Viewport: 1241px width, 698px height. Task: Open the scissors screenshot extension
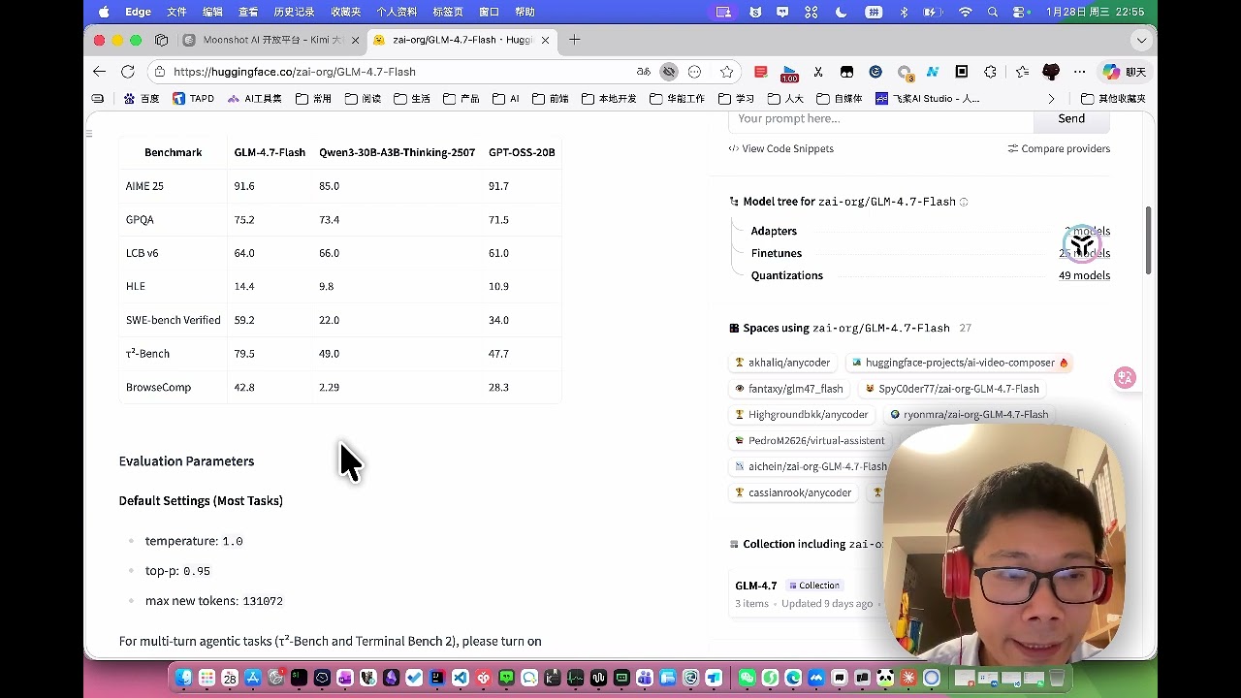click(x=818, y=72)
